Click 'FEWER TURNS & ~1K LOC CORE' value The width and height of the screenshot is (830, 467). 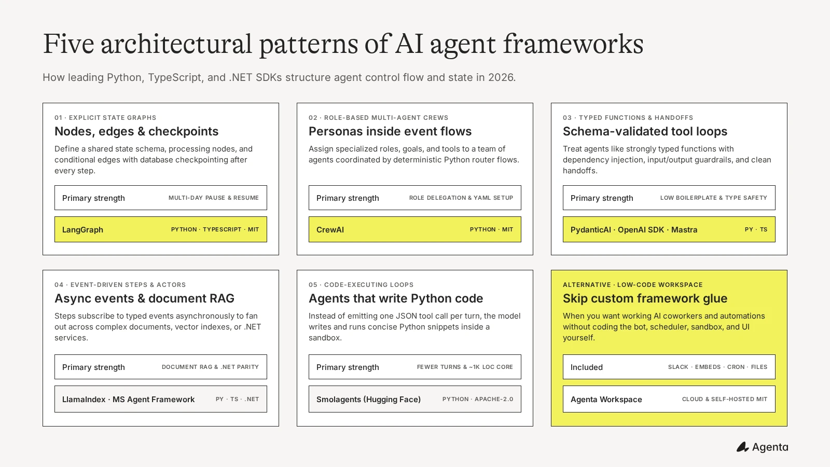pos(465,367)
